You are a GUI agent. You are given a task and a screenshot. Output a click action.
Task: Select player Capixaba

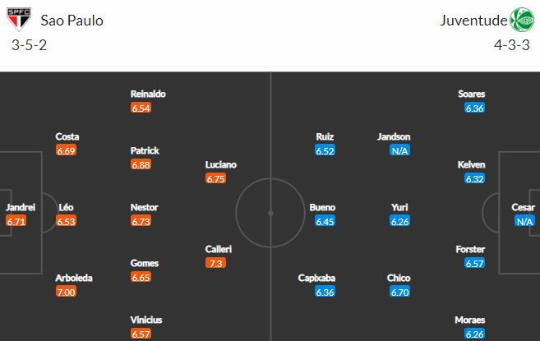point(316,278)
